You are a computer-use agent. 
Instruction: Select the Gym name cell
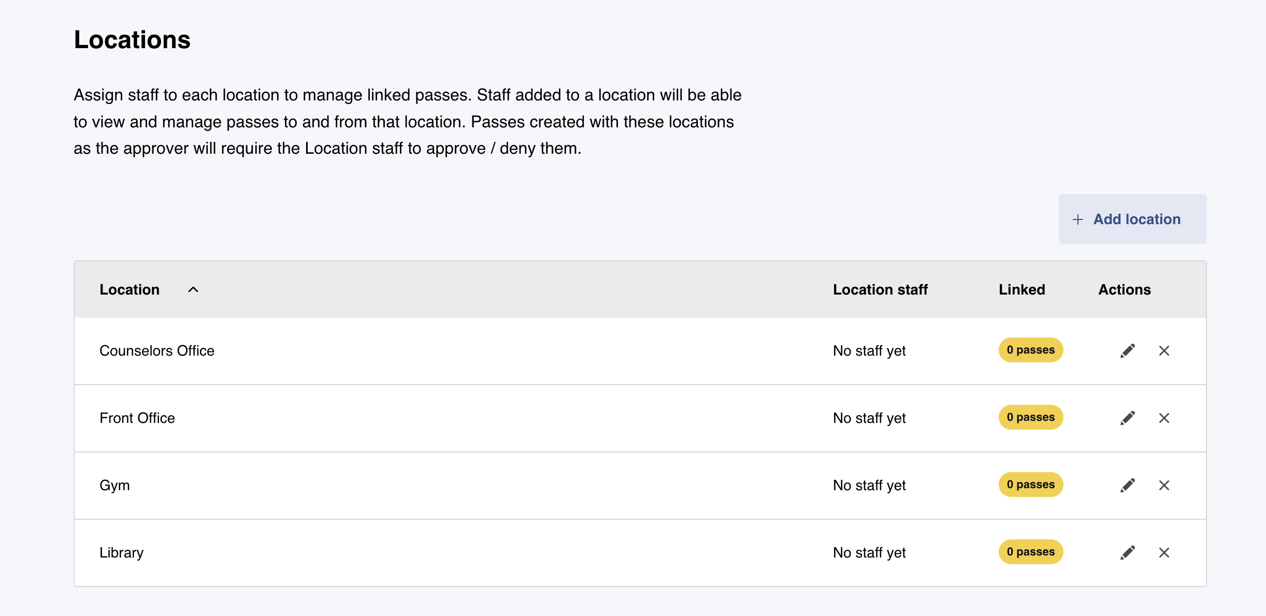click(114, 485)
